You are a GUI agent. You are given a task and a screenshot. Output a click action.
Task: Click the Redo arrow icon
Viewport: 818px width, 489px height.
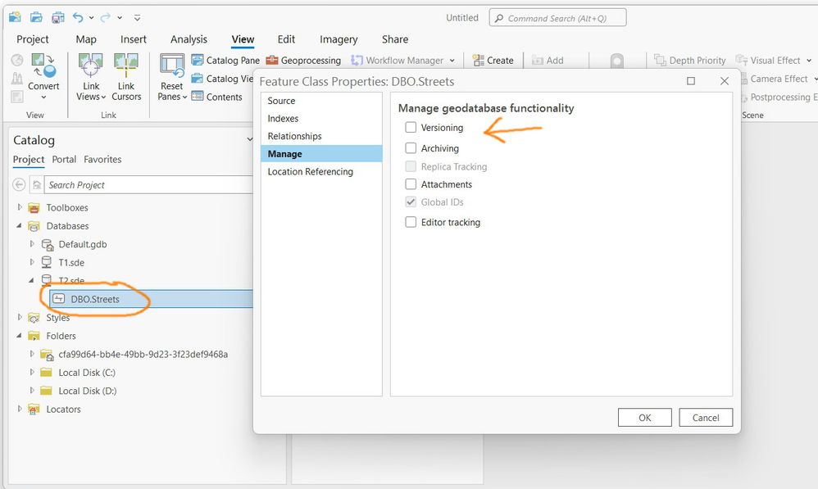(x=106, y=17)
